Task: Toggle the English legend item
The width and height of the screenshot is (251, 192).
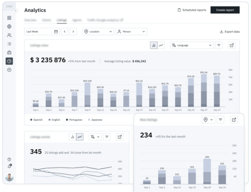Action: [54, 120]
